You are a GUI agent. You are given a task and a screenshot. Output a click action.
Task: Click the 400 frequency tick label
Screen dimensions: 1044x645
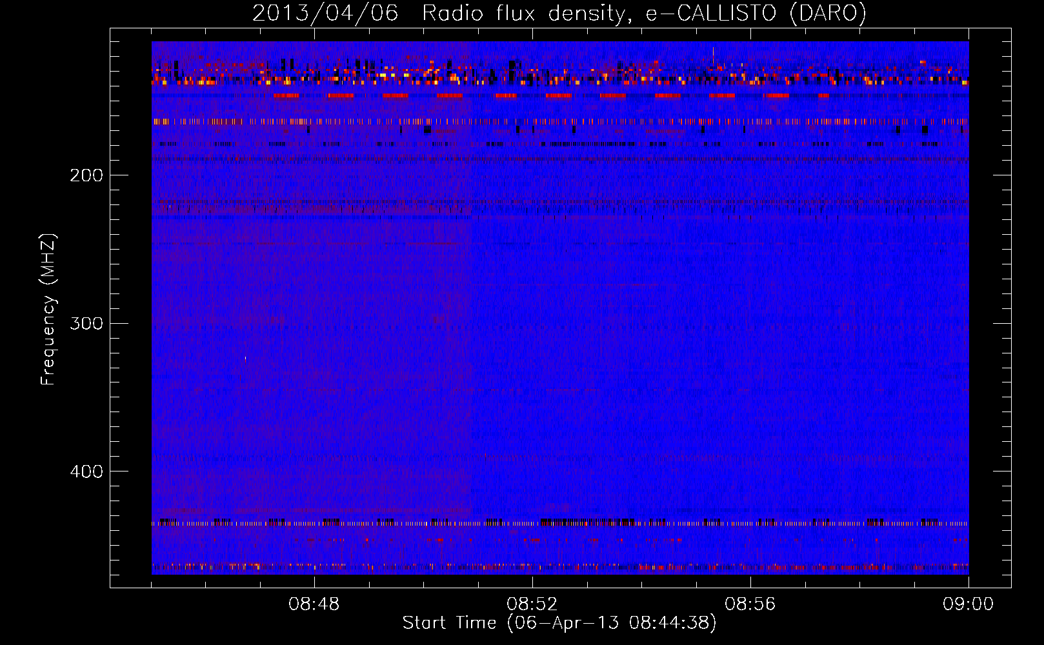(86, 471)
